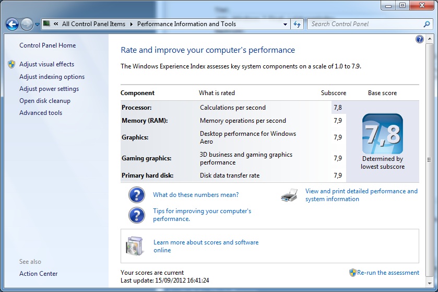Click the vertical scrollbar thumb
438x292 pixels.
tap(429, 159)
